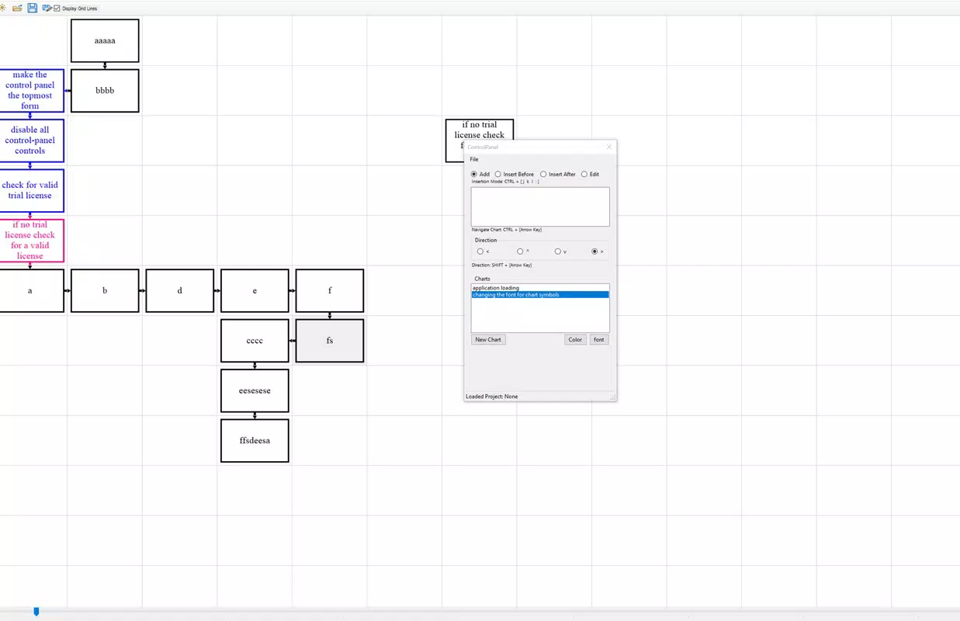The width and height of the screenshot is (960, 621).
Task: Select 'changing the font for chart symbols' chart
Action: click(540, 295)
